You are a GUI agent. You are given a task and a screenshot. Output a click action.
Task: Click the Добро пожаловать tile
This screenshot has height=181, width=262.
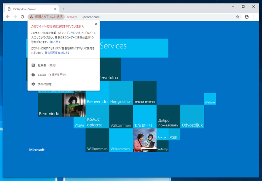click(x=168, y=117)
